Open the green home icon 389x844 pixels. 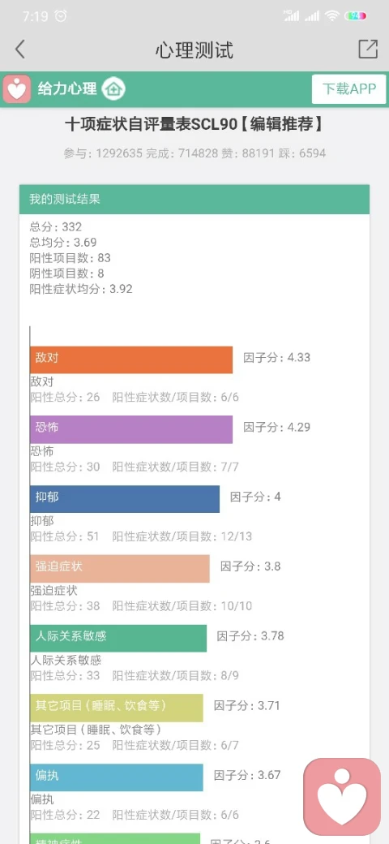pos(113,88)
